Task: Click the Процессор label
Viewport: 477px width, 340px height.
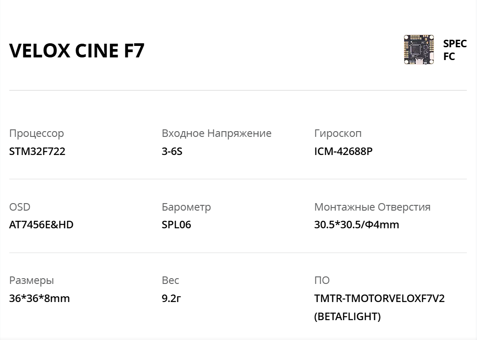Action: pyautogui.click(x=37, y=133)
